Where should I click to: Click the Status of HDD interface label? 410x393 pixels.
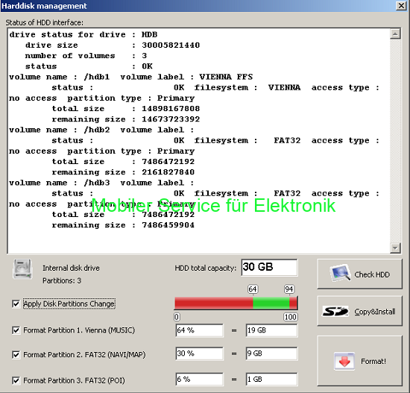(45, 23)
